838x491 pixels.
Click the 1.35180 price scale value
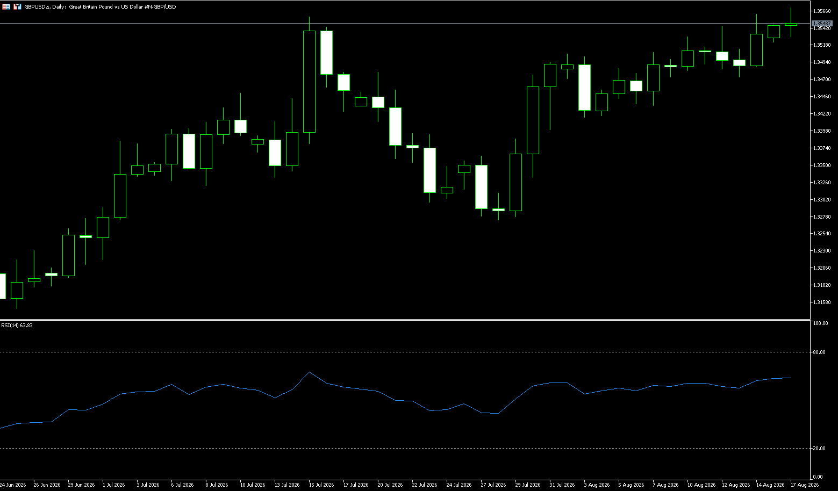[x=822, y=45]
